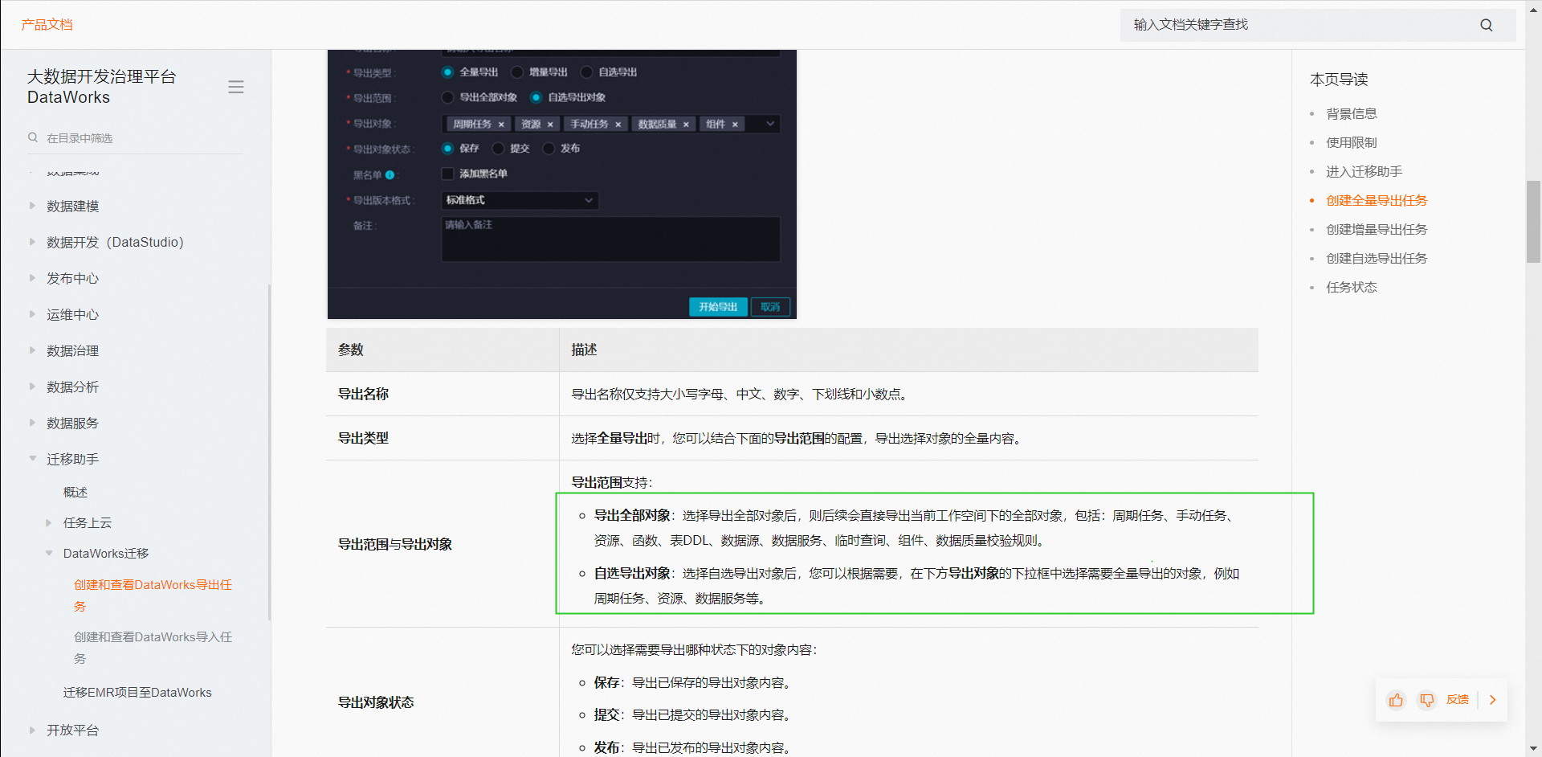
Task: Tick the 添加黑名单 checkbox
Action: tap(447, 174)
